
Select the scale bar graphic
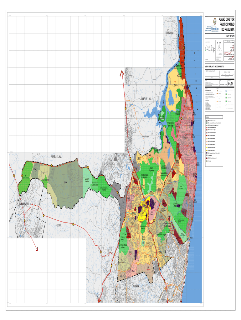(227, 74)
